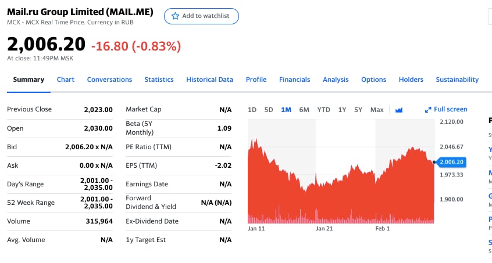Open the Financials tab
The width and height of the screenshot is (492, 263).
(295, 80)
